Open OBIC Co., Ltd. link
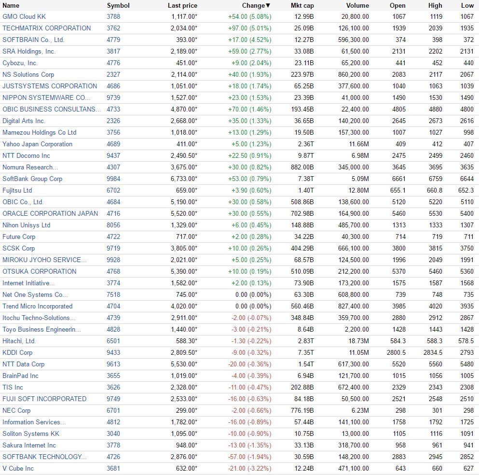479x475 pixels. 23,202
